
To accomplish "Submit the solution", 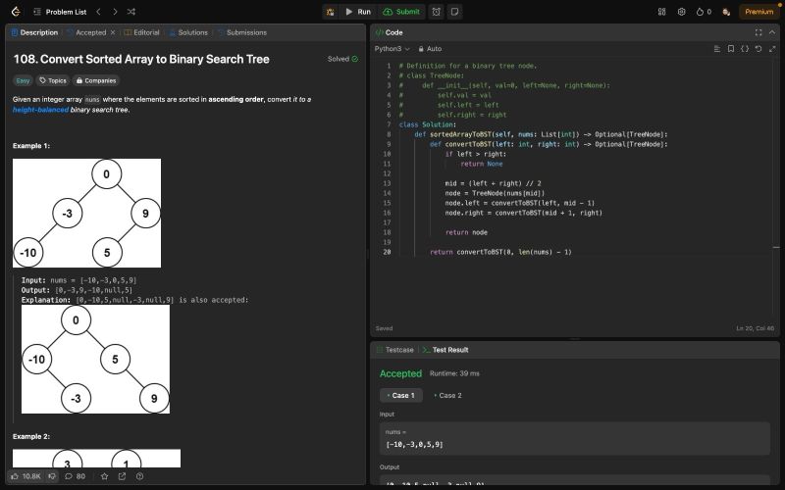I will (401, 12).
